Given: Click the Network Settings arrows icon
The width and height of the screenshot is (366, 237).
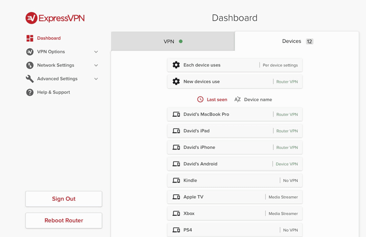Looking at the screenshot, I should click(x=30, y=65).
